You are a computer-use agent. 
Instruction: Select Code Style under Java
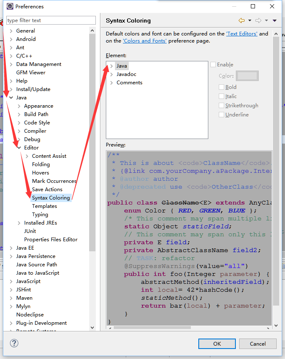[37, 123]
